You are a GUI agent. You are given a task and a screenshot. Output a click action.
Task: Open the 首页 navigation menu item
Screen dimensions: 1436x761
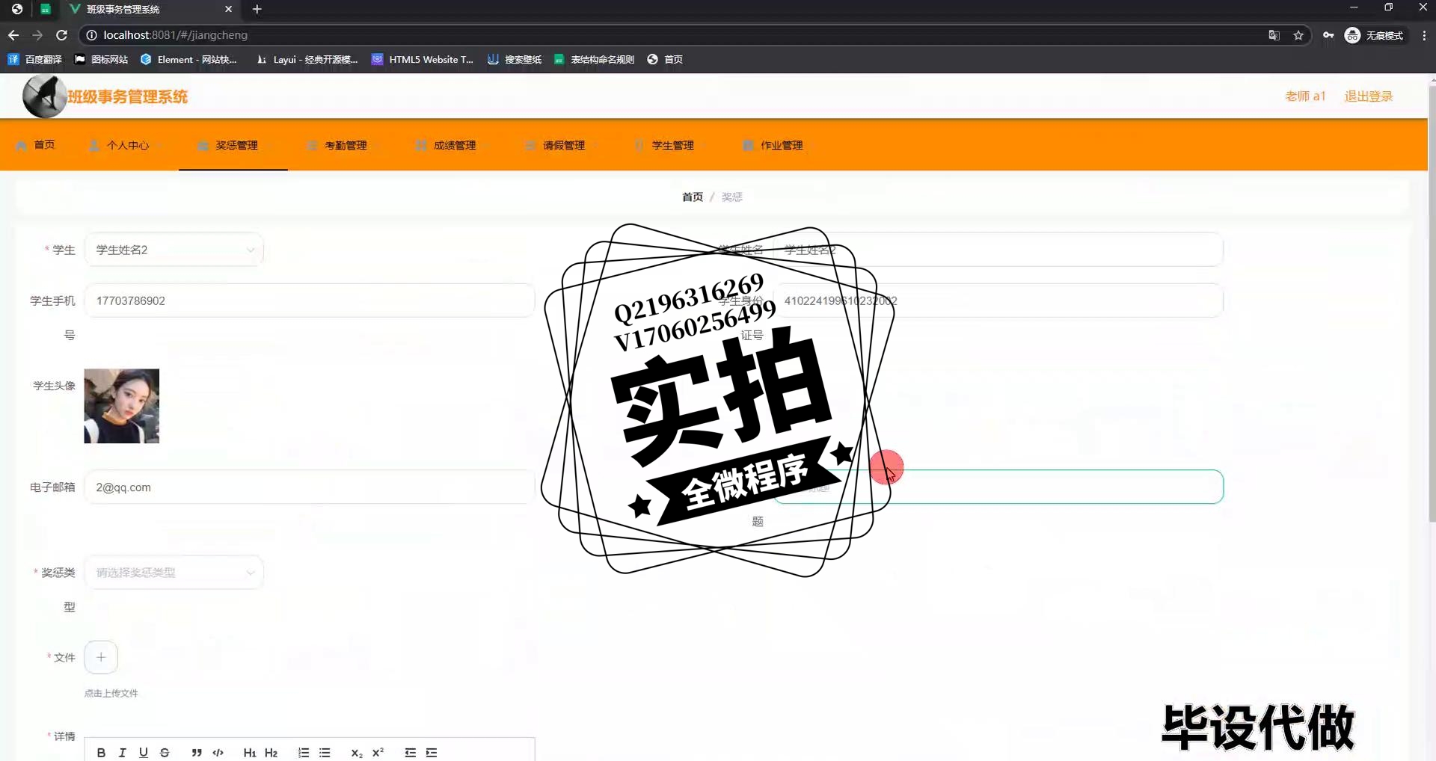click(x=36, y=145)
